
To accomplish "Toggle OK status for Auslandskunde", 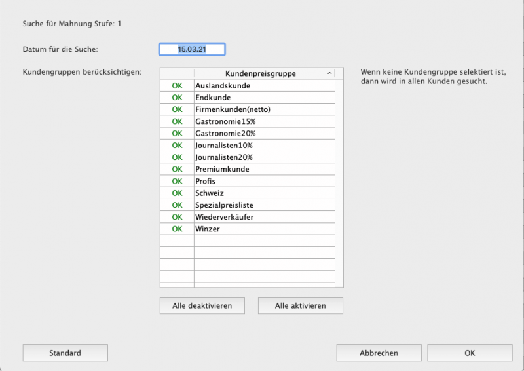I will click(x=177, y=86).
